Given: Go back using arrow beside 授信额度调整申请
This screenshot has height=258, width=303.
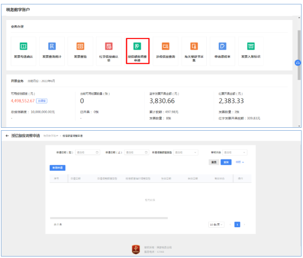Looking at the screenshot, I should tap(7, 135).
